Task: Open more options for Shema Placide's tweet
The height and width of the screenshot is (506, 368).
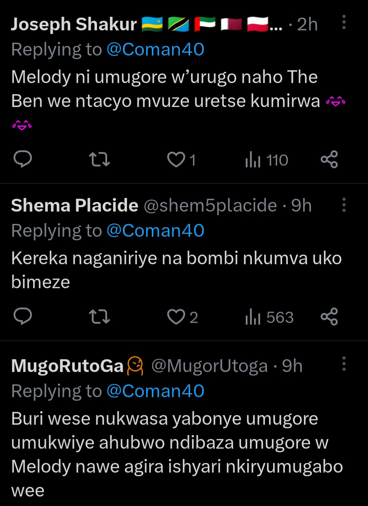Action: click(344, 205)
